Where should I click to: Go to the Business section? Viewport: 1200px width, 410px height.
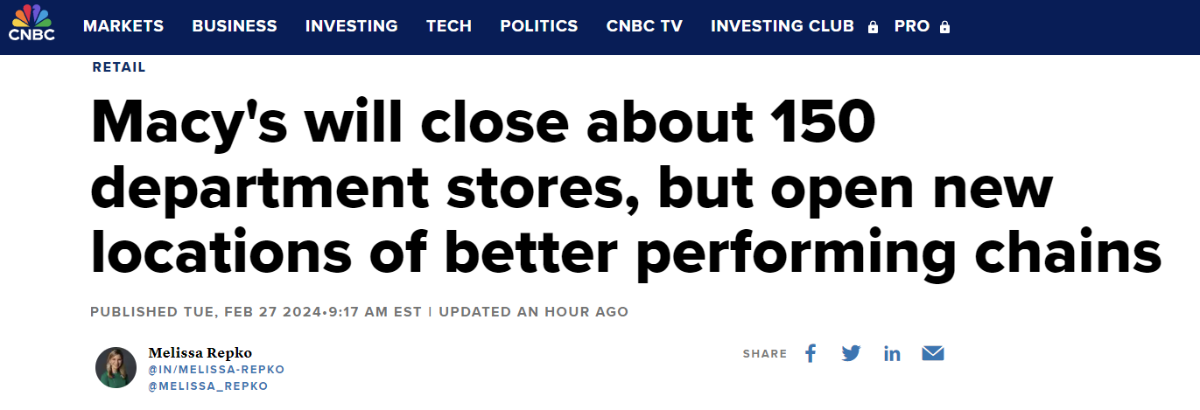click(235, 26)
